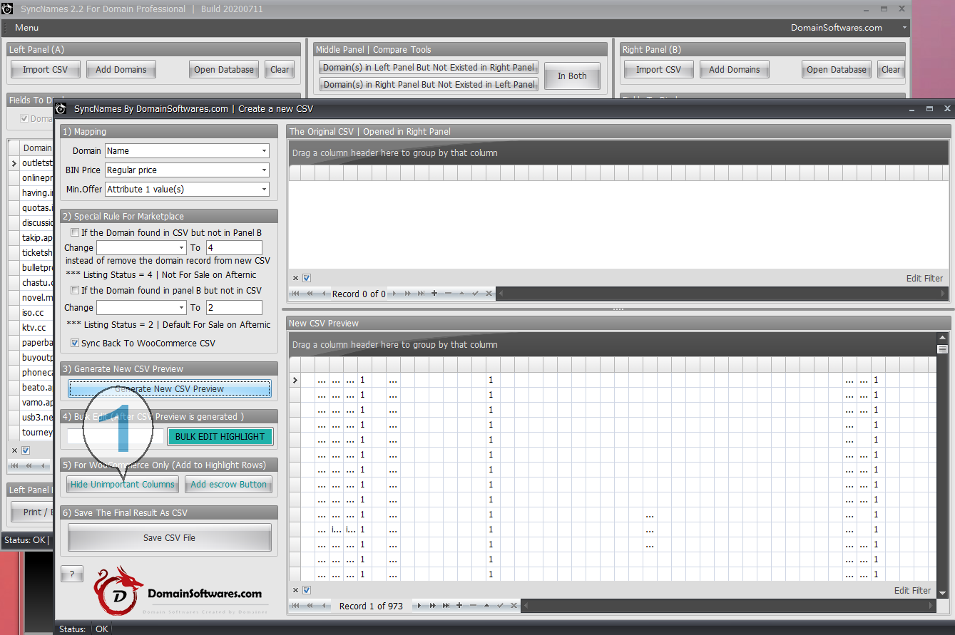955x635 pixels.
Task: Click DomainSoftwares.com in main window menu bar
Action: pyautogui.click(x=836, y=28)
